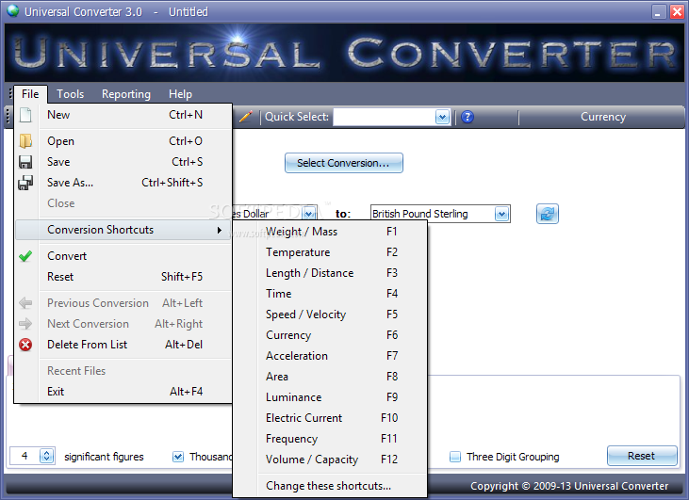689x500 pixels.
Task: Click Change these shortcuts... entry
Action: point(330,486)
